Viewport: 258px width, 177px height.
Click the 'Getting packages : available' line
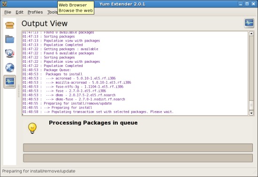61,49
